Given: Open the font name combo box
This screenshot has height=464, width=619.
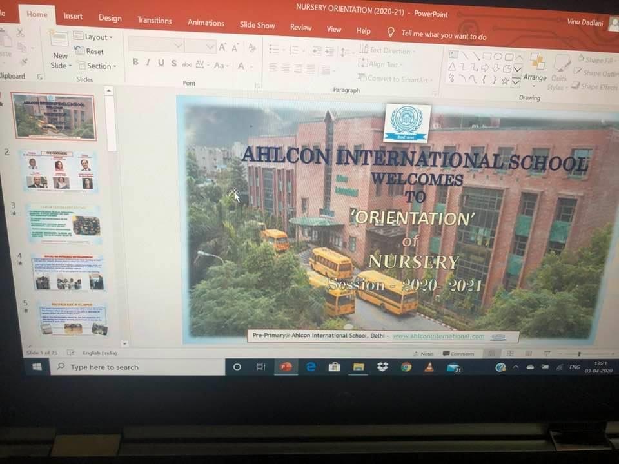Looking at the screenshot, I should coord(156,45).
